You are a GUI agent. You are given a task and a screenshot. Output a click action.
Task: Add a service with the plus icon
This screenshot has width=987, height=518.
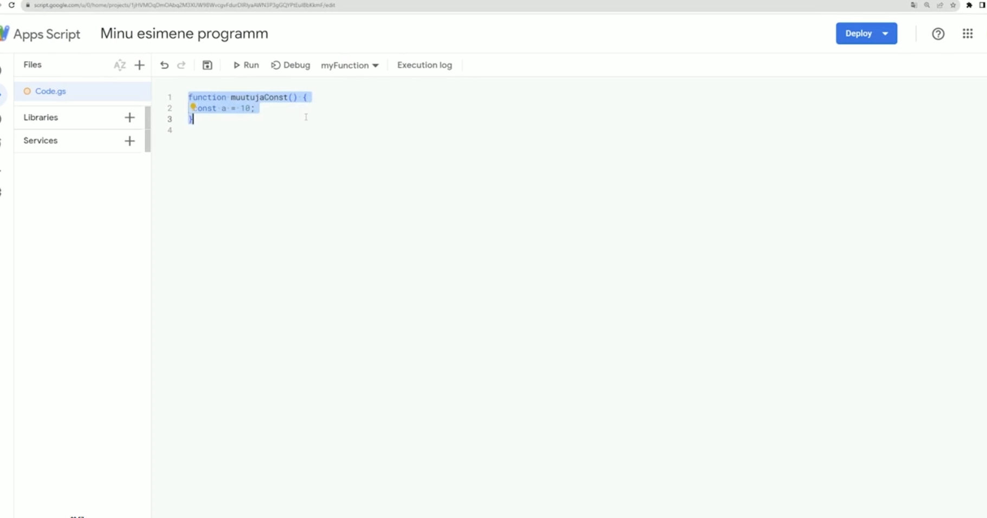130,141
